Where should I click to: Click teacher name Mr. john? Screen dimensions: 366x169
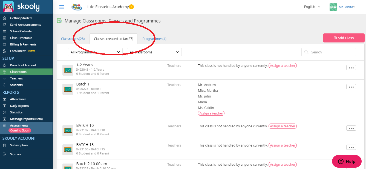coord(204,96)
